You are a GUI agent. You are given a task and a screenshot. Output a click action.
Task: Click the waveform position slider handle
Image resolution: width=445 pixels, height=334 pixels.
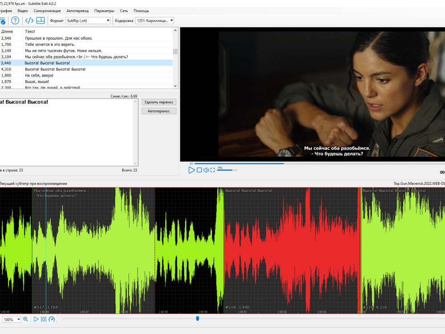[x=198, y=319]
